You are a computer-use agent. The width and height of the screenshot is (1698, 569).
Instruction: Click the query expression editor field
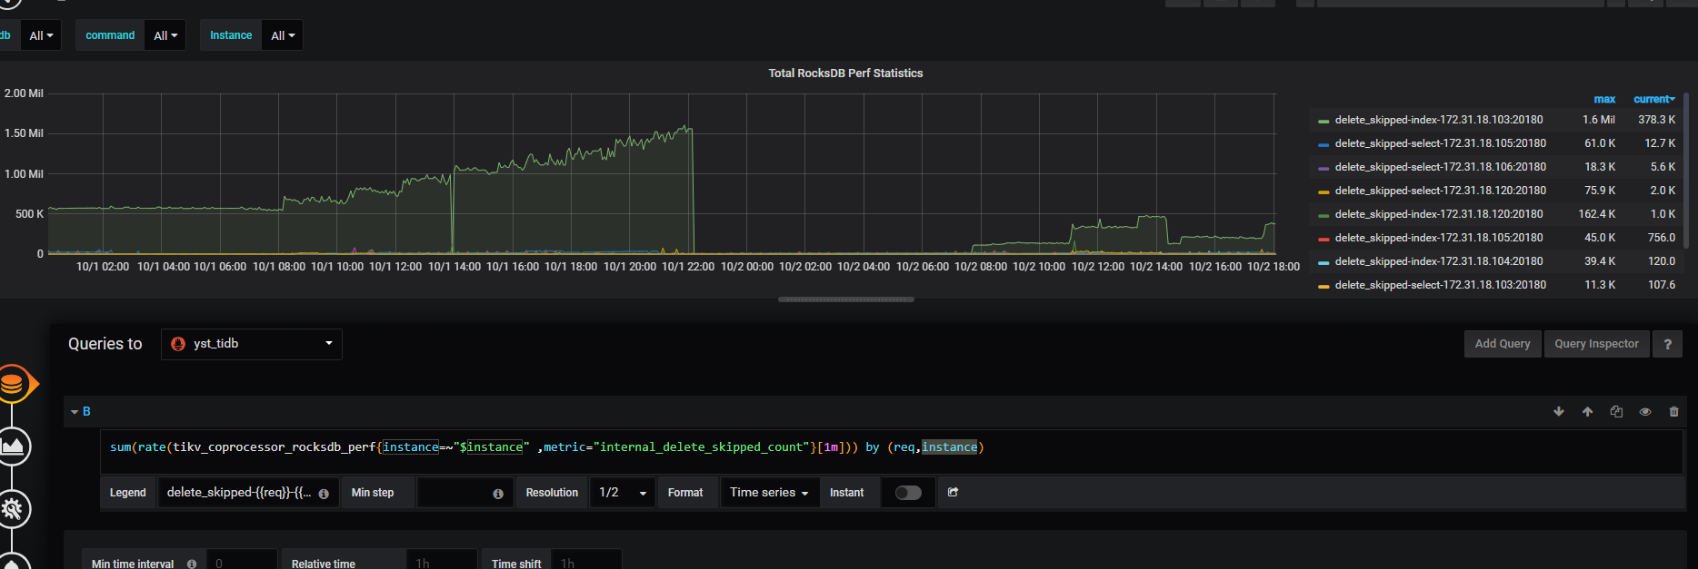tap(891, 451)
